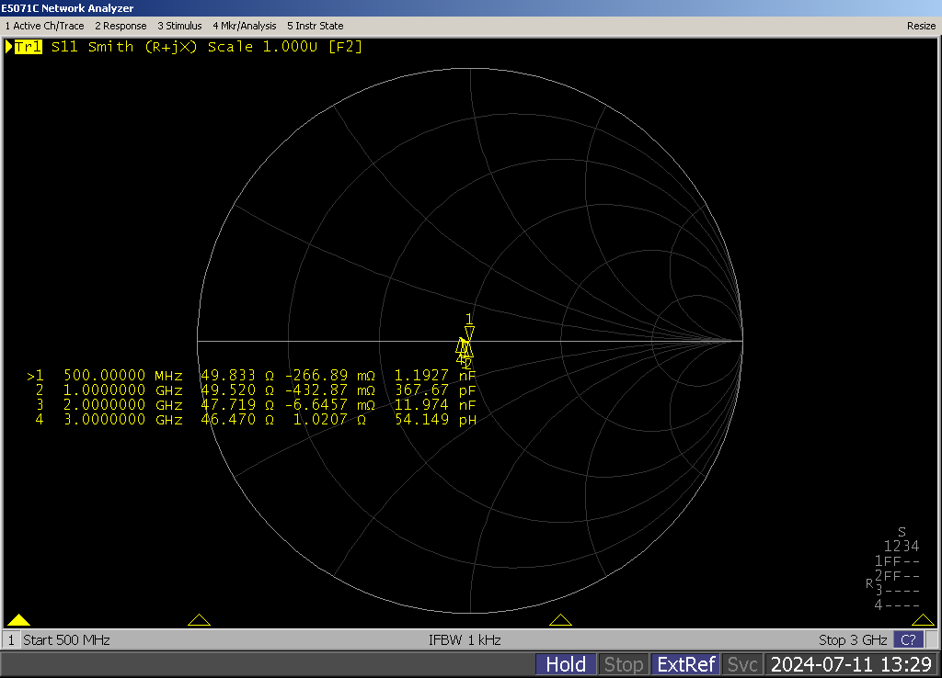942x678 pixels.
Task: Toggle the ExtRef reference indicator
Action: (x=684, y=664)
